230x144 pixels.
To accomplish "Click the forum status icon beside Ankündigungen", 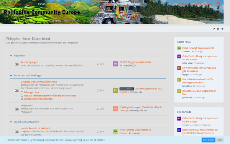I will click(16, 64).
